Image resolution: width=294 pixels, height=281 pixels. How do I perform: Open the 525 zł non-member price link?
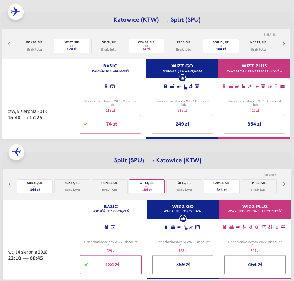(255, 251)
